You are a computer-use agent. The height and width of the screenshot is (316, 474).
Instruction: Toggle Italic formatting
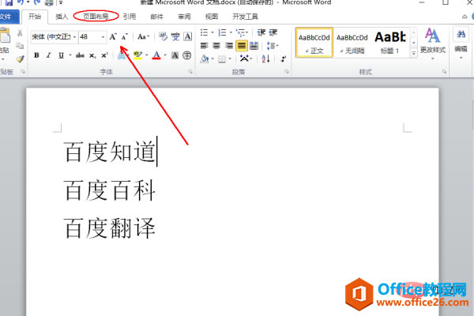[48, 55]
